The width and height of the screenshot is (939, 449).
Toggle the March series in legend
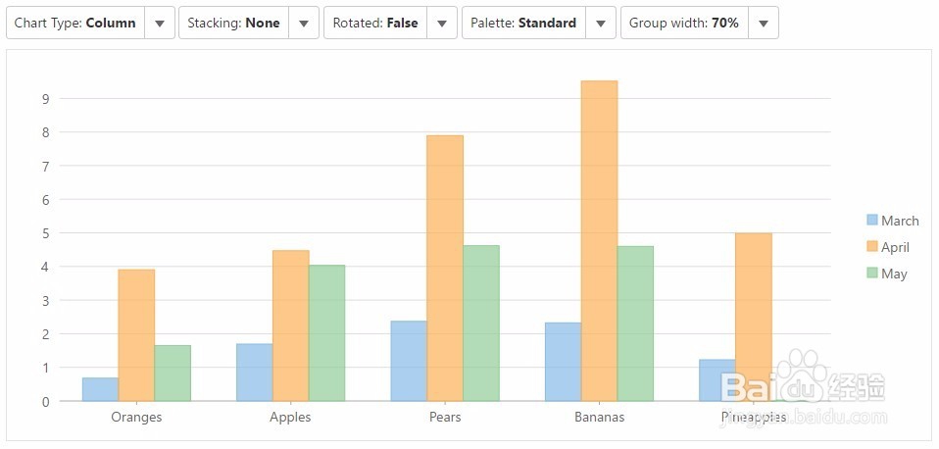coord(900,222)
